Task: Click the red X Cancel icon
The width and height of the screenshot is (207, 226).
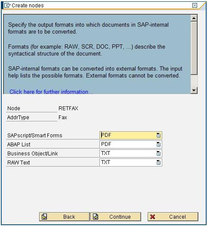Action: (x=152, y=217)
